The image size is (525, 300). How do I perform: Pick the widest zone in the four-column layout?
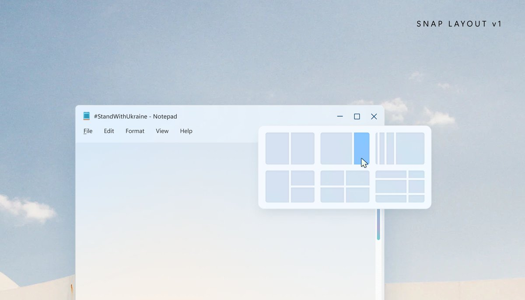tap(410, 149)
